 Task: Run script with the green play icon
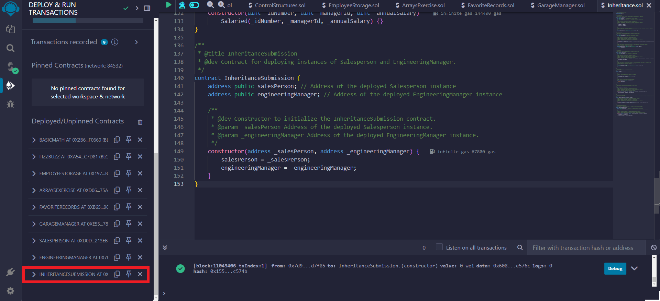click(x=168, y=5)
